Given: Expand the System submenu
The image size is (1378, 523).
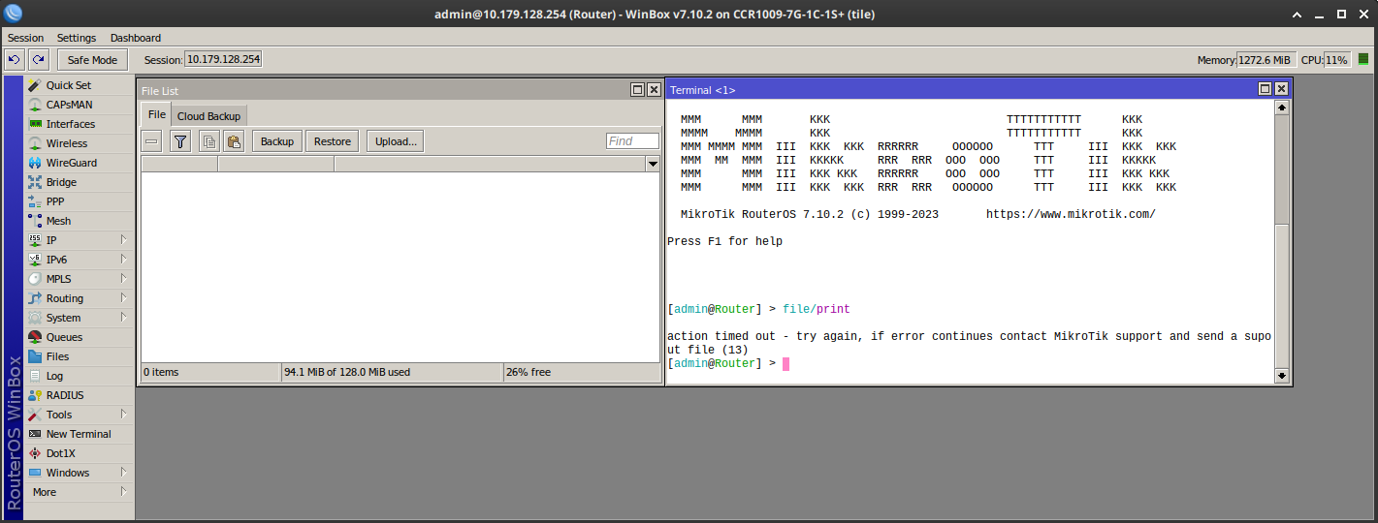Looking at the screenshot, I should (123, 318).
